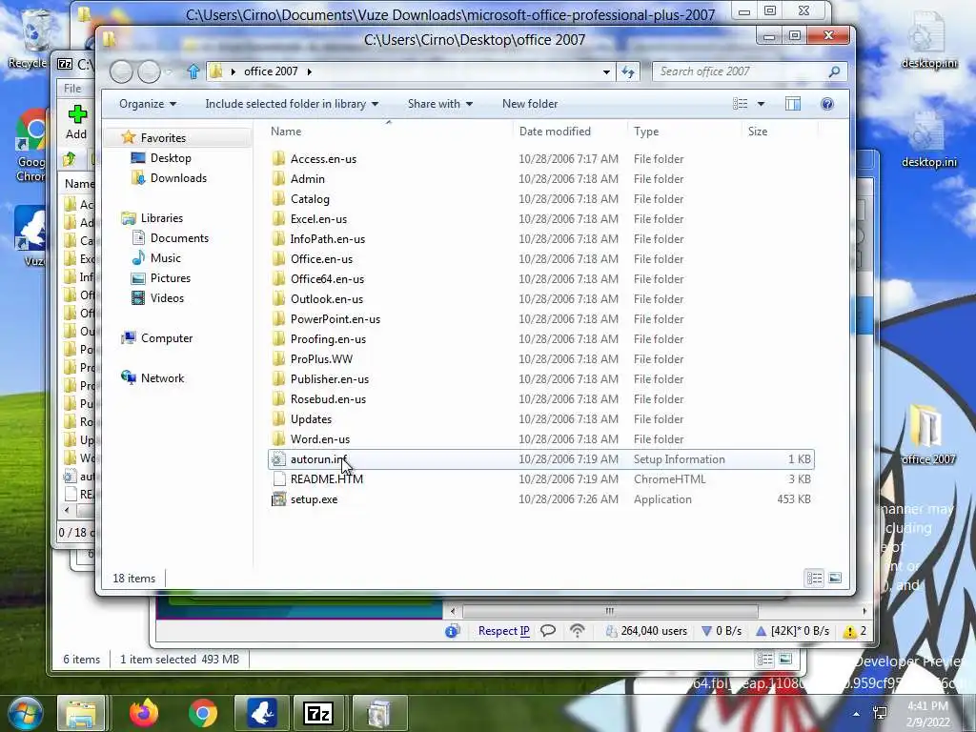Select the Updates folder
976x732 pixels.
[311, 419]
